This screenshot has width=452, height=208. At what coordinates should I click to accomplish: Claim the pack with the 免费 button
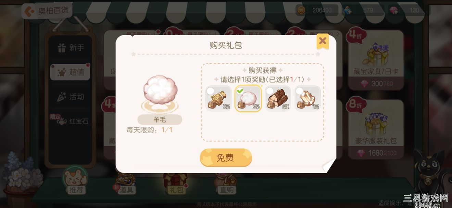pos(226,157)
